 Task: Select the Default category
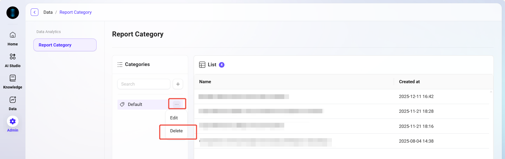point(135,104)
